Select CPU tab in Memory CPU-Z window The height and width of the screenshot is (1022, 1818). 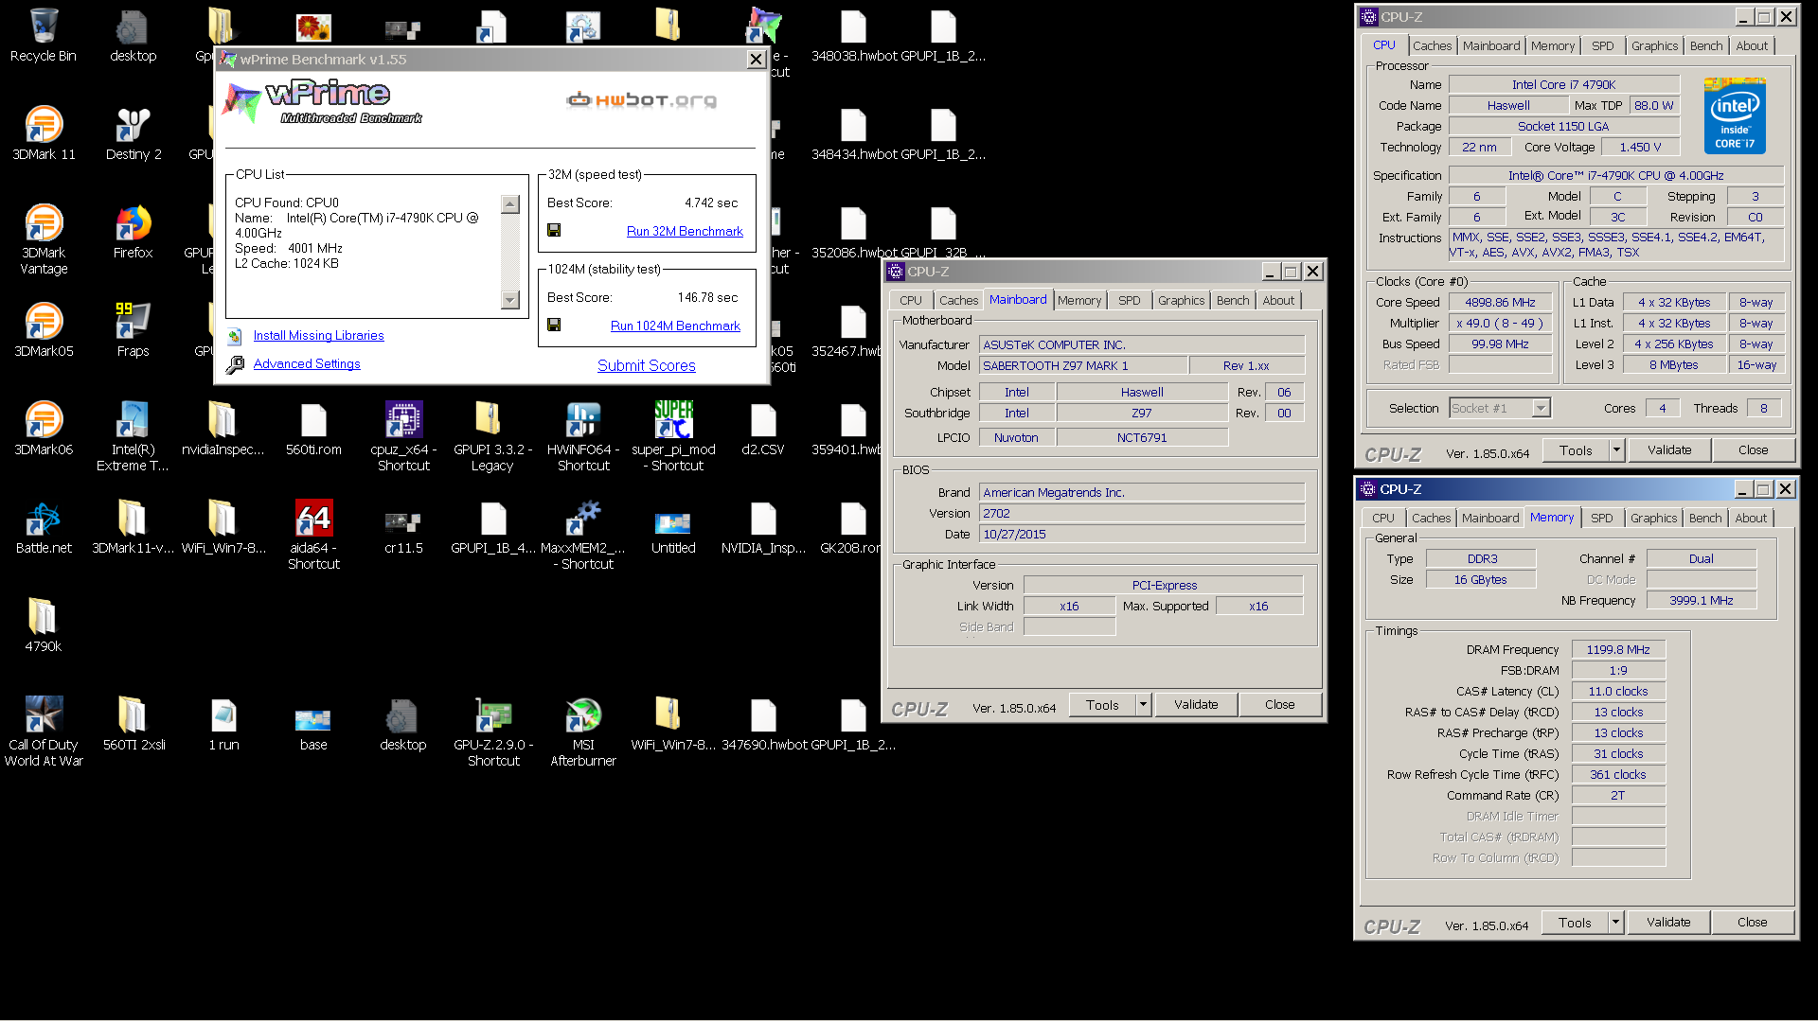pos(1382,518)
